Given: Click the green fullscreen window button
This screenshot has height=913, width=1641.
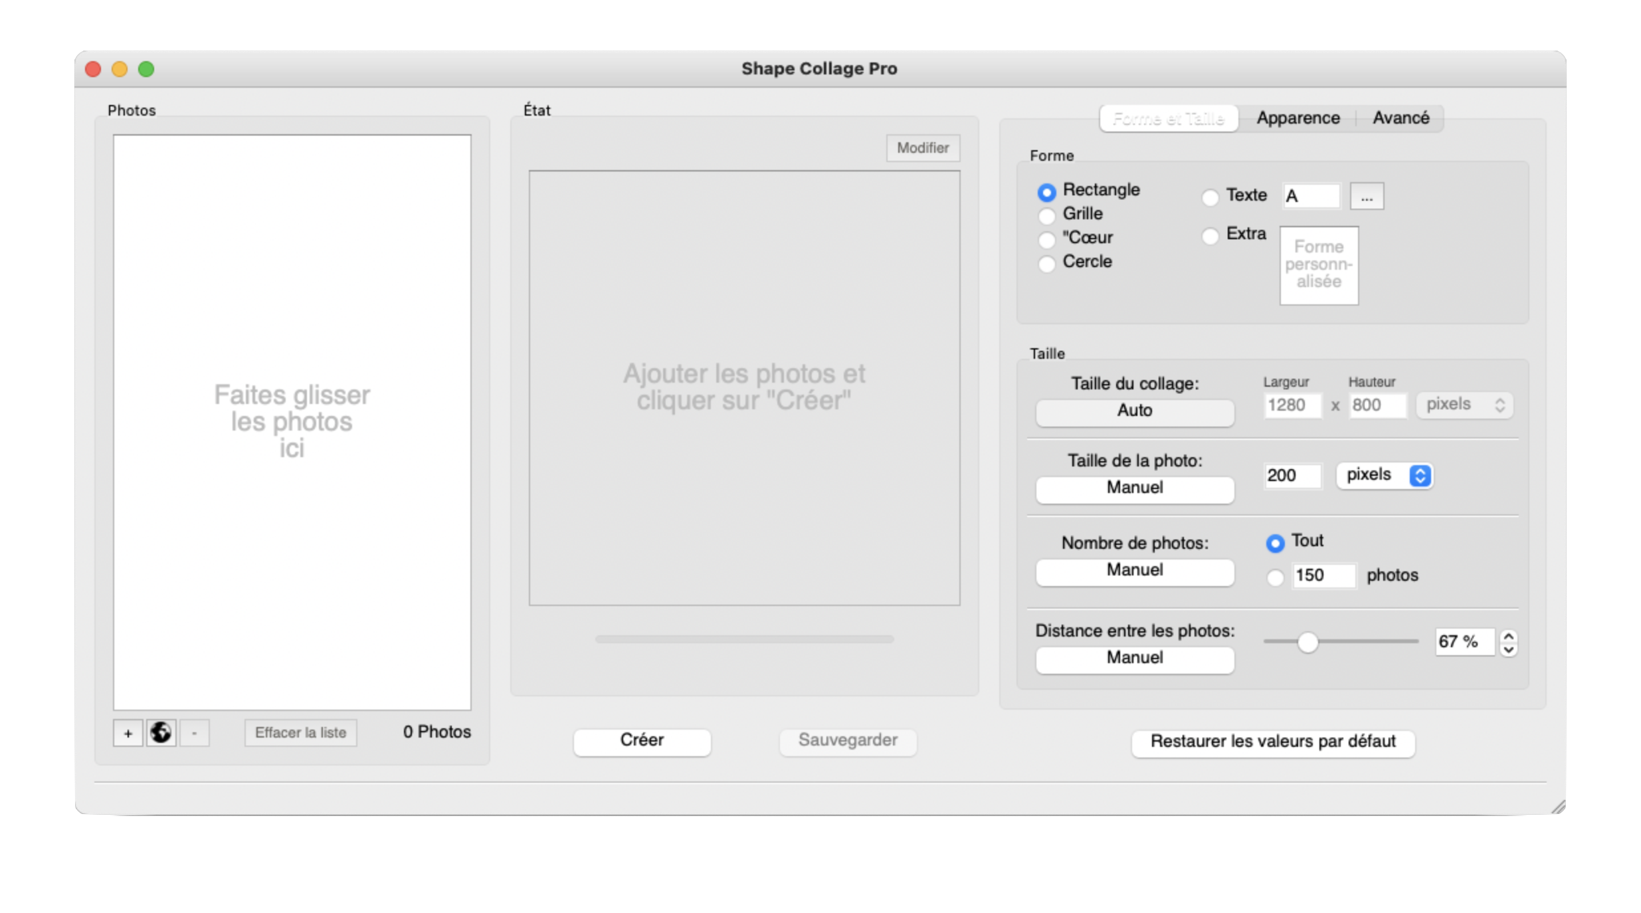Looking at the screenshot, I should tap(146, 69).
